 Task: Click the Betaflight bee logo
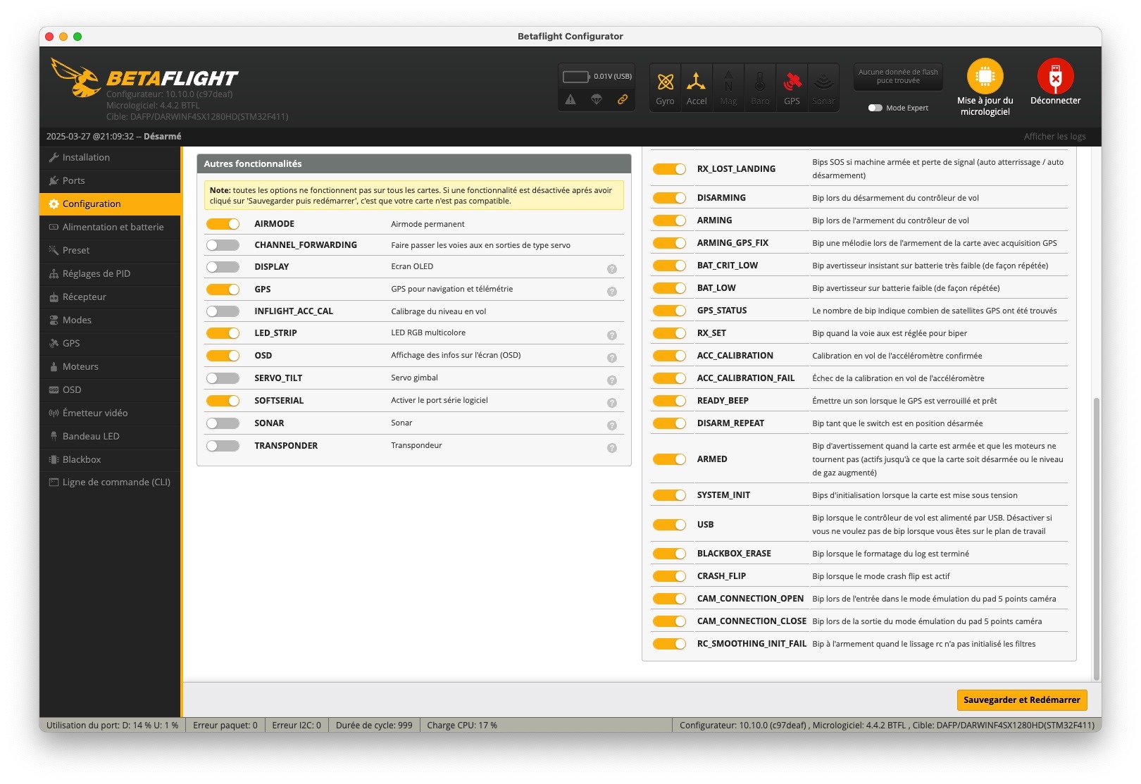[76, 77]
